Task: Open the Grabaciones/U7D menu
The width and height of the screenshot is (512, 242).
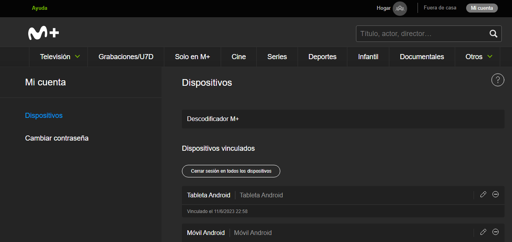Action: tap(126, 57)
